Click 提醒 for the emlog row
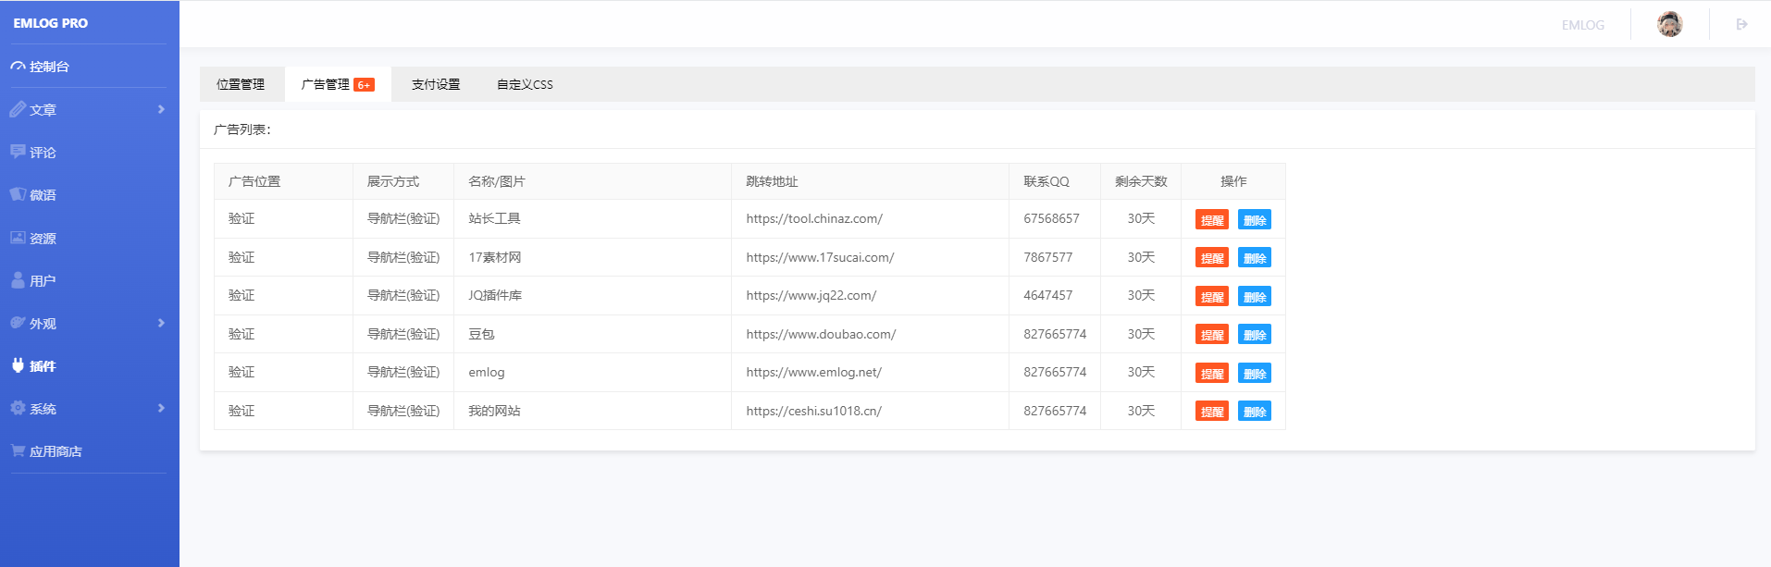The width and height of the screenshot is (1771, 567). coord(1212,374)
